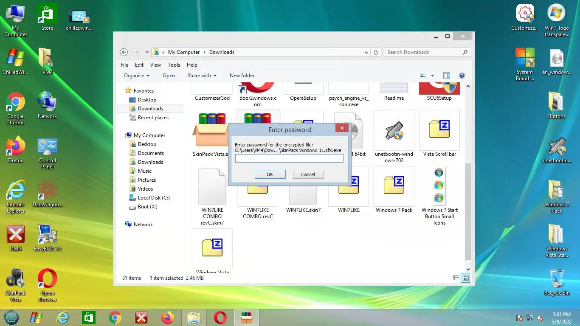The image size is (580, 326).
Task: Select Windows 7 Start Button Small Icons
Action: coord(439,196)
